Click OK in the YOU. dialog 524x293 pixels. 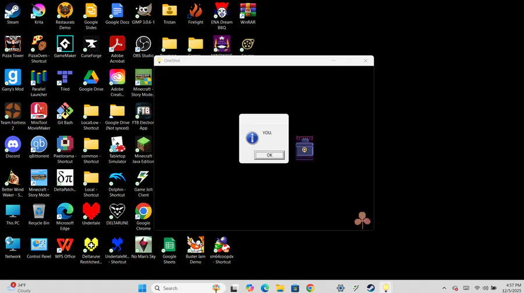tap(270, 155)
